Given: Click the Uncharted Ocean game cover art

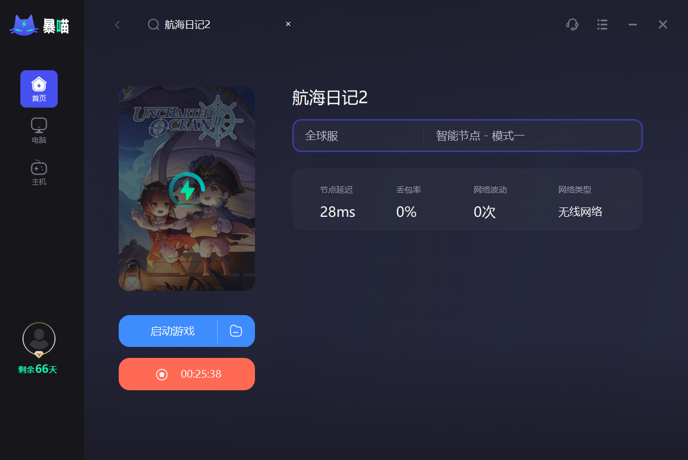Looking at the screenshot, I should coord(187,188).
